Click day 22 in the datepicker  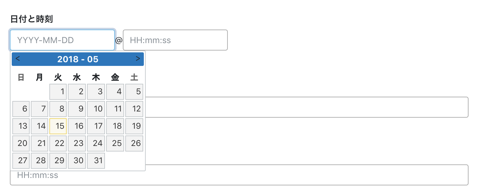pos(58,143)
